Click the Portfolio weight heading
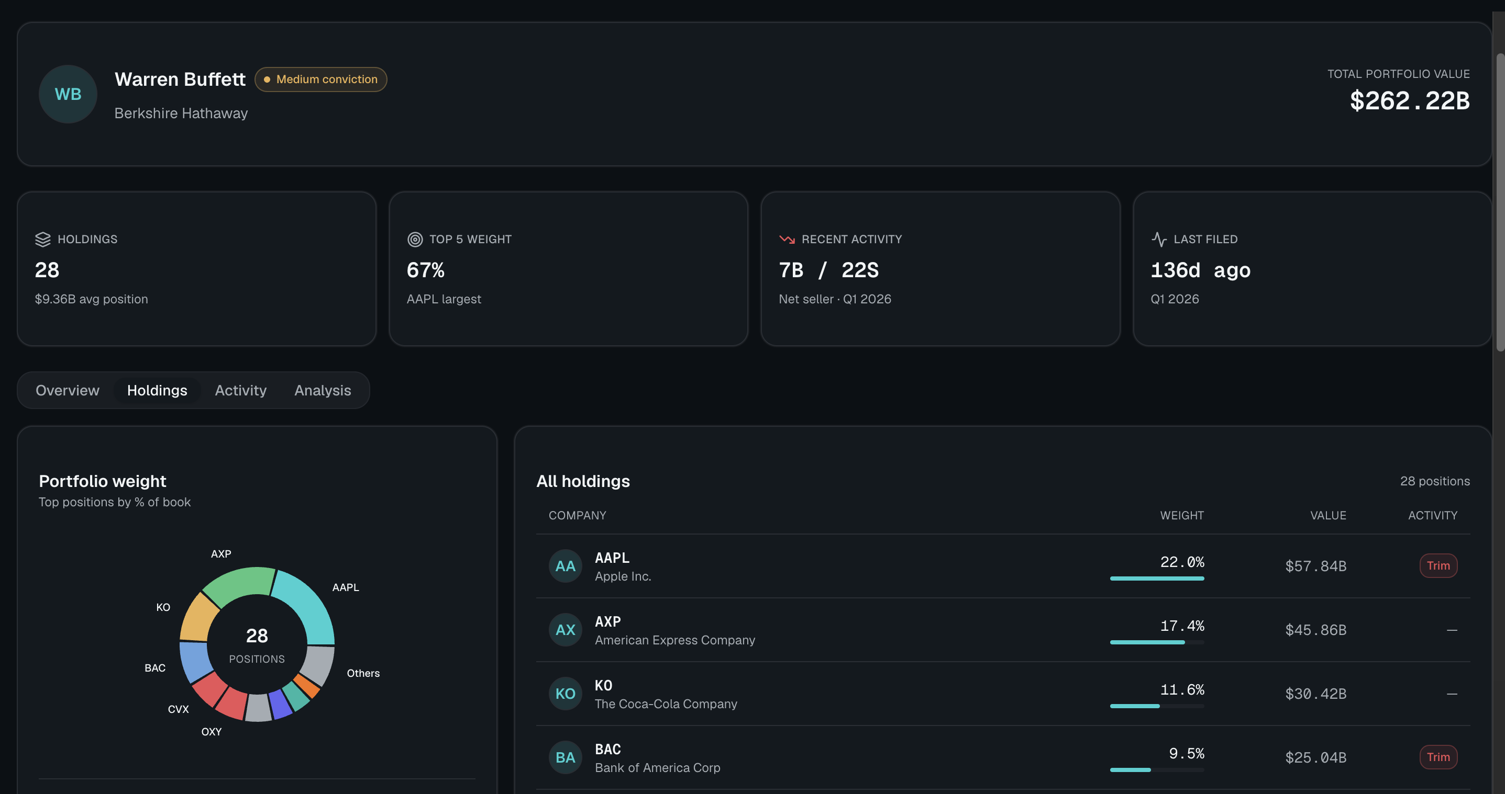Viewport: 1505px width, 794px height. (x=102, y=481)
